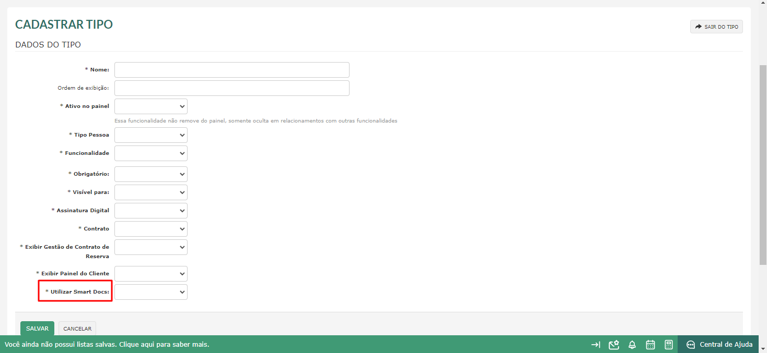Open the Funcionalidade dropdown
This screenshot has height=353, width=767.
pyautogui.click(x=151, y=153)
